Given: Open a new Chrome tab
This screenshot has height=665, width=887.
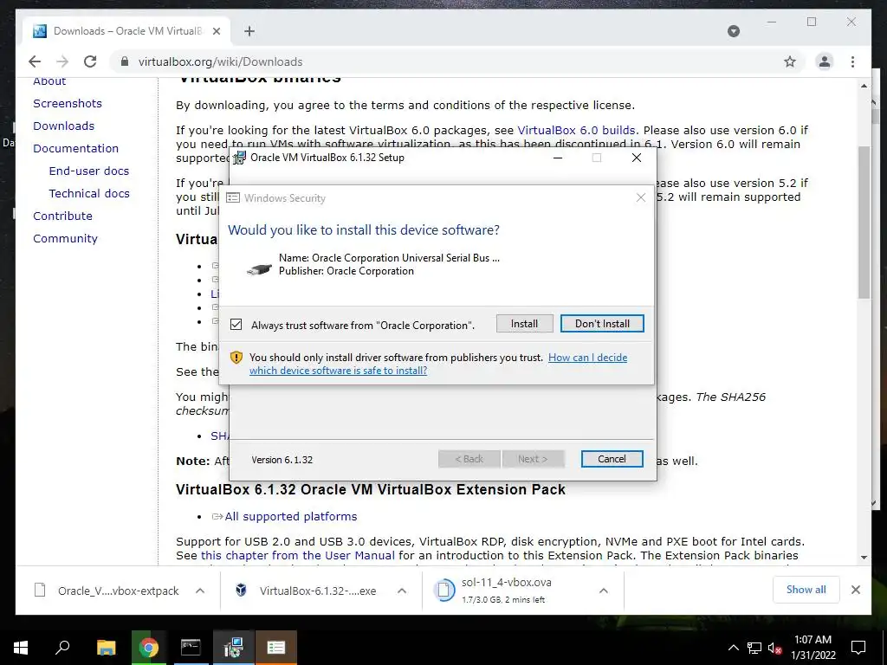Looking at the screenshot, I should (x=249, y=31).
